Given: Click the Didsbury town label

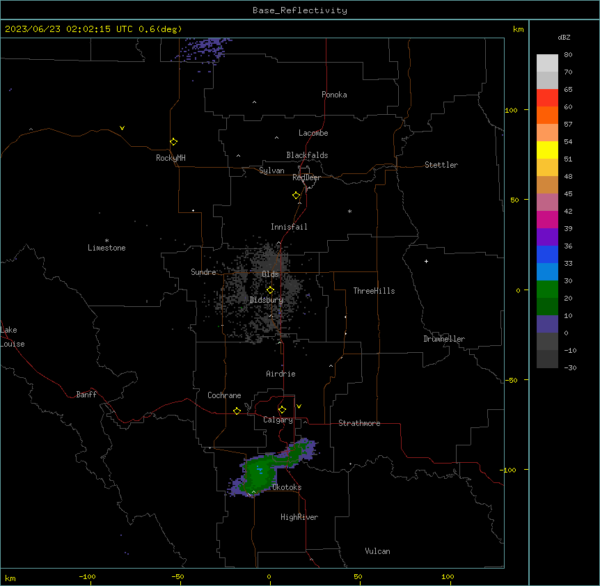Looking at the screenshot, I should point(267,300).
